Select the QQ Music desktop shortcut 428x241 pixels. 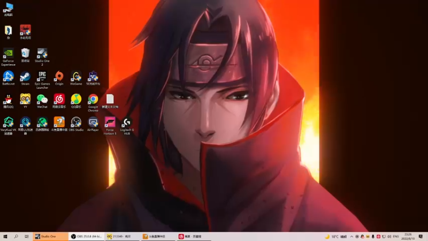pos(76,101)
